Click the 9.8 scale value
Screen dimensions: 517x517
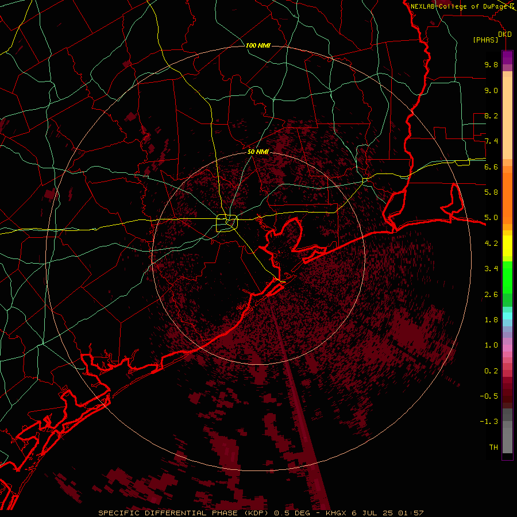pos(491,64)
